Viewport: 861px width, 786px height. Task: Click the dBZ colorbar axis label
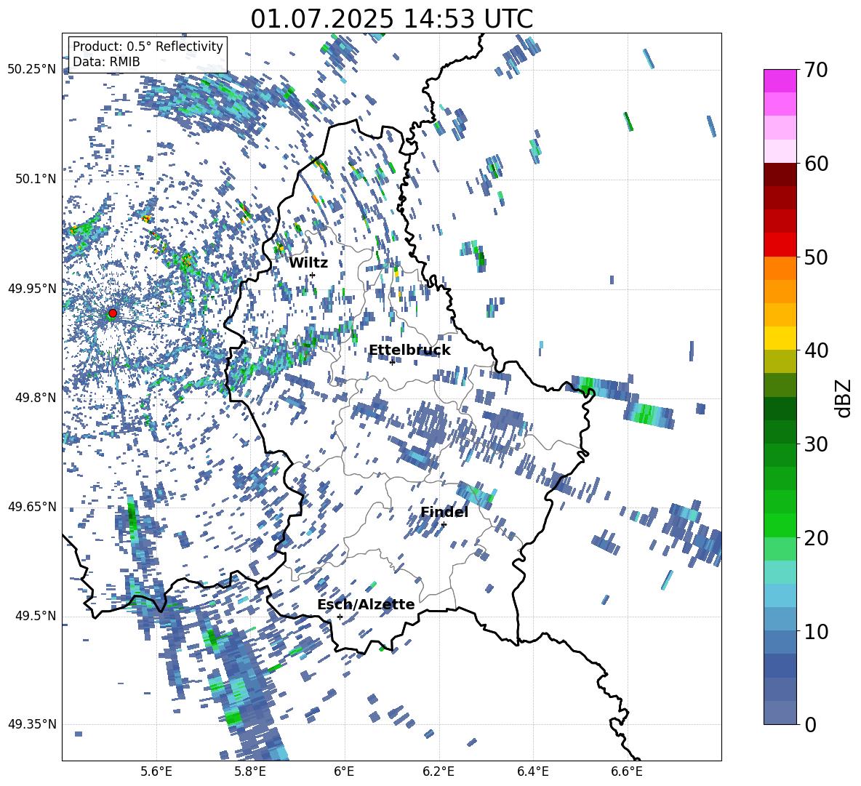[x=844, y=398]
